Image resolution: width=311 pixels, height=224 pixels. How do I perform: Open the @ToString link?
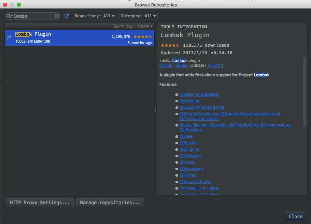click(x=189, y=101)
